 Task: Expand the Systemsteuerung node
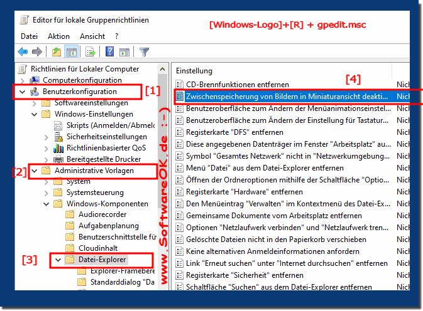(46, 193)
